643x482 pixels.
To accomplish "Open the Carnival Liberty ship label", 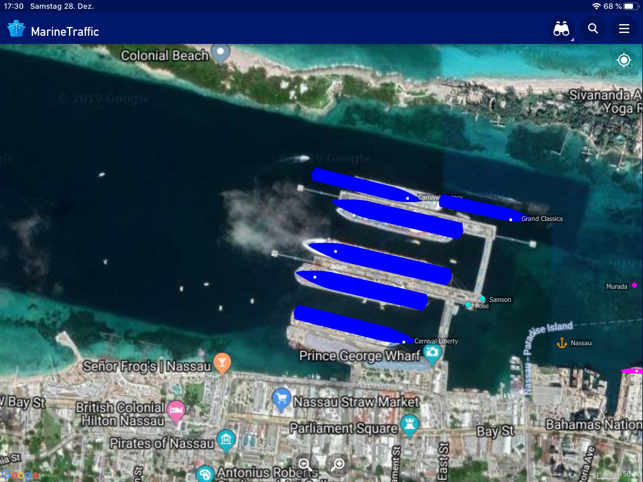I will pos(436,341).
